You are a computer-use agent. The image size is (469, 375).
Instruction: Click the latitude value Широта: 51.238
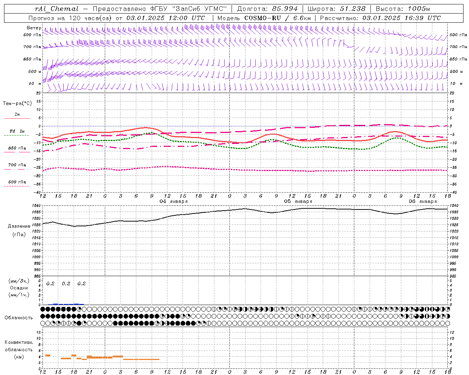pyautogui.click(x=336, y=9)
